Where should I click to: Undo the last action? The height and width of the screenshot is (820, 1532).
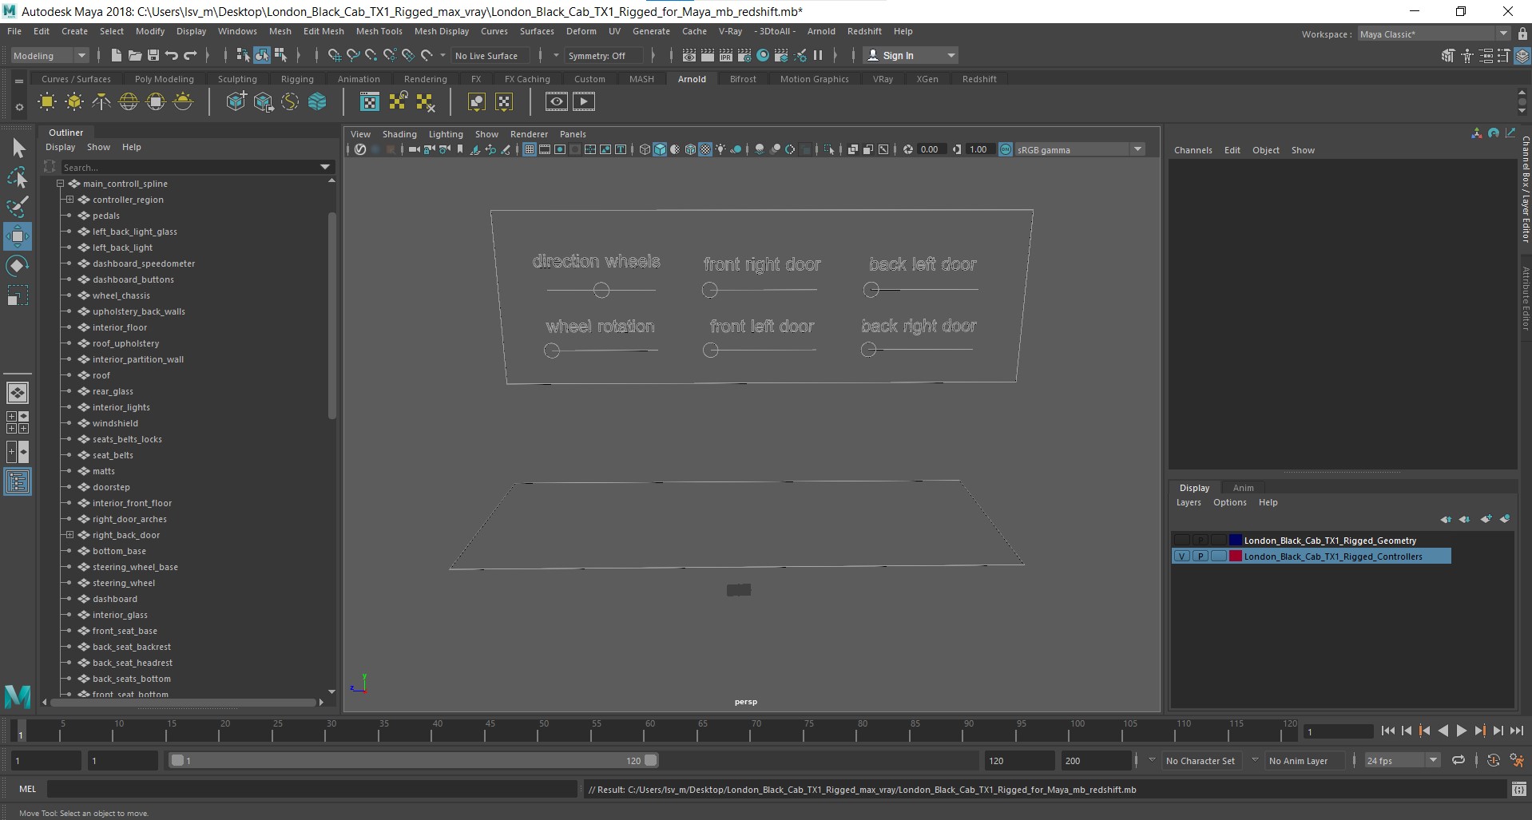tap(172, 55)
